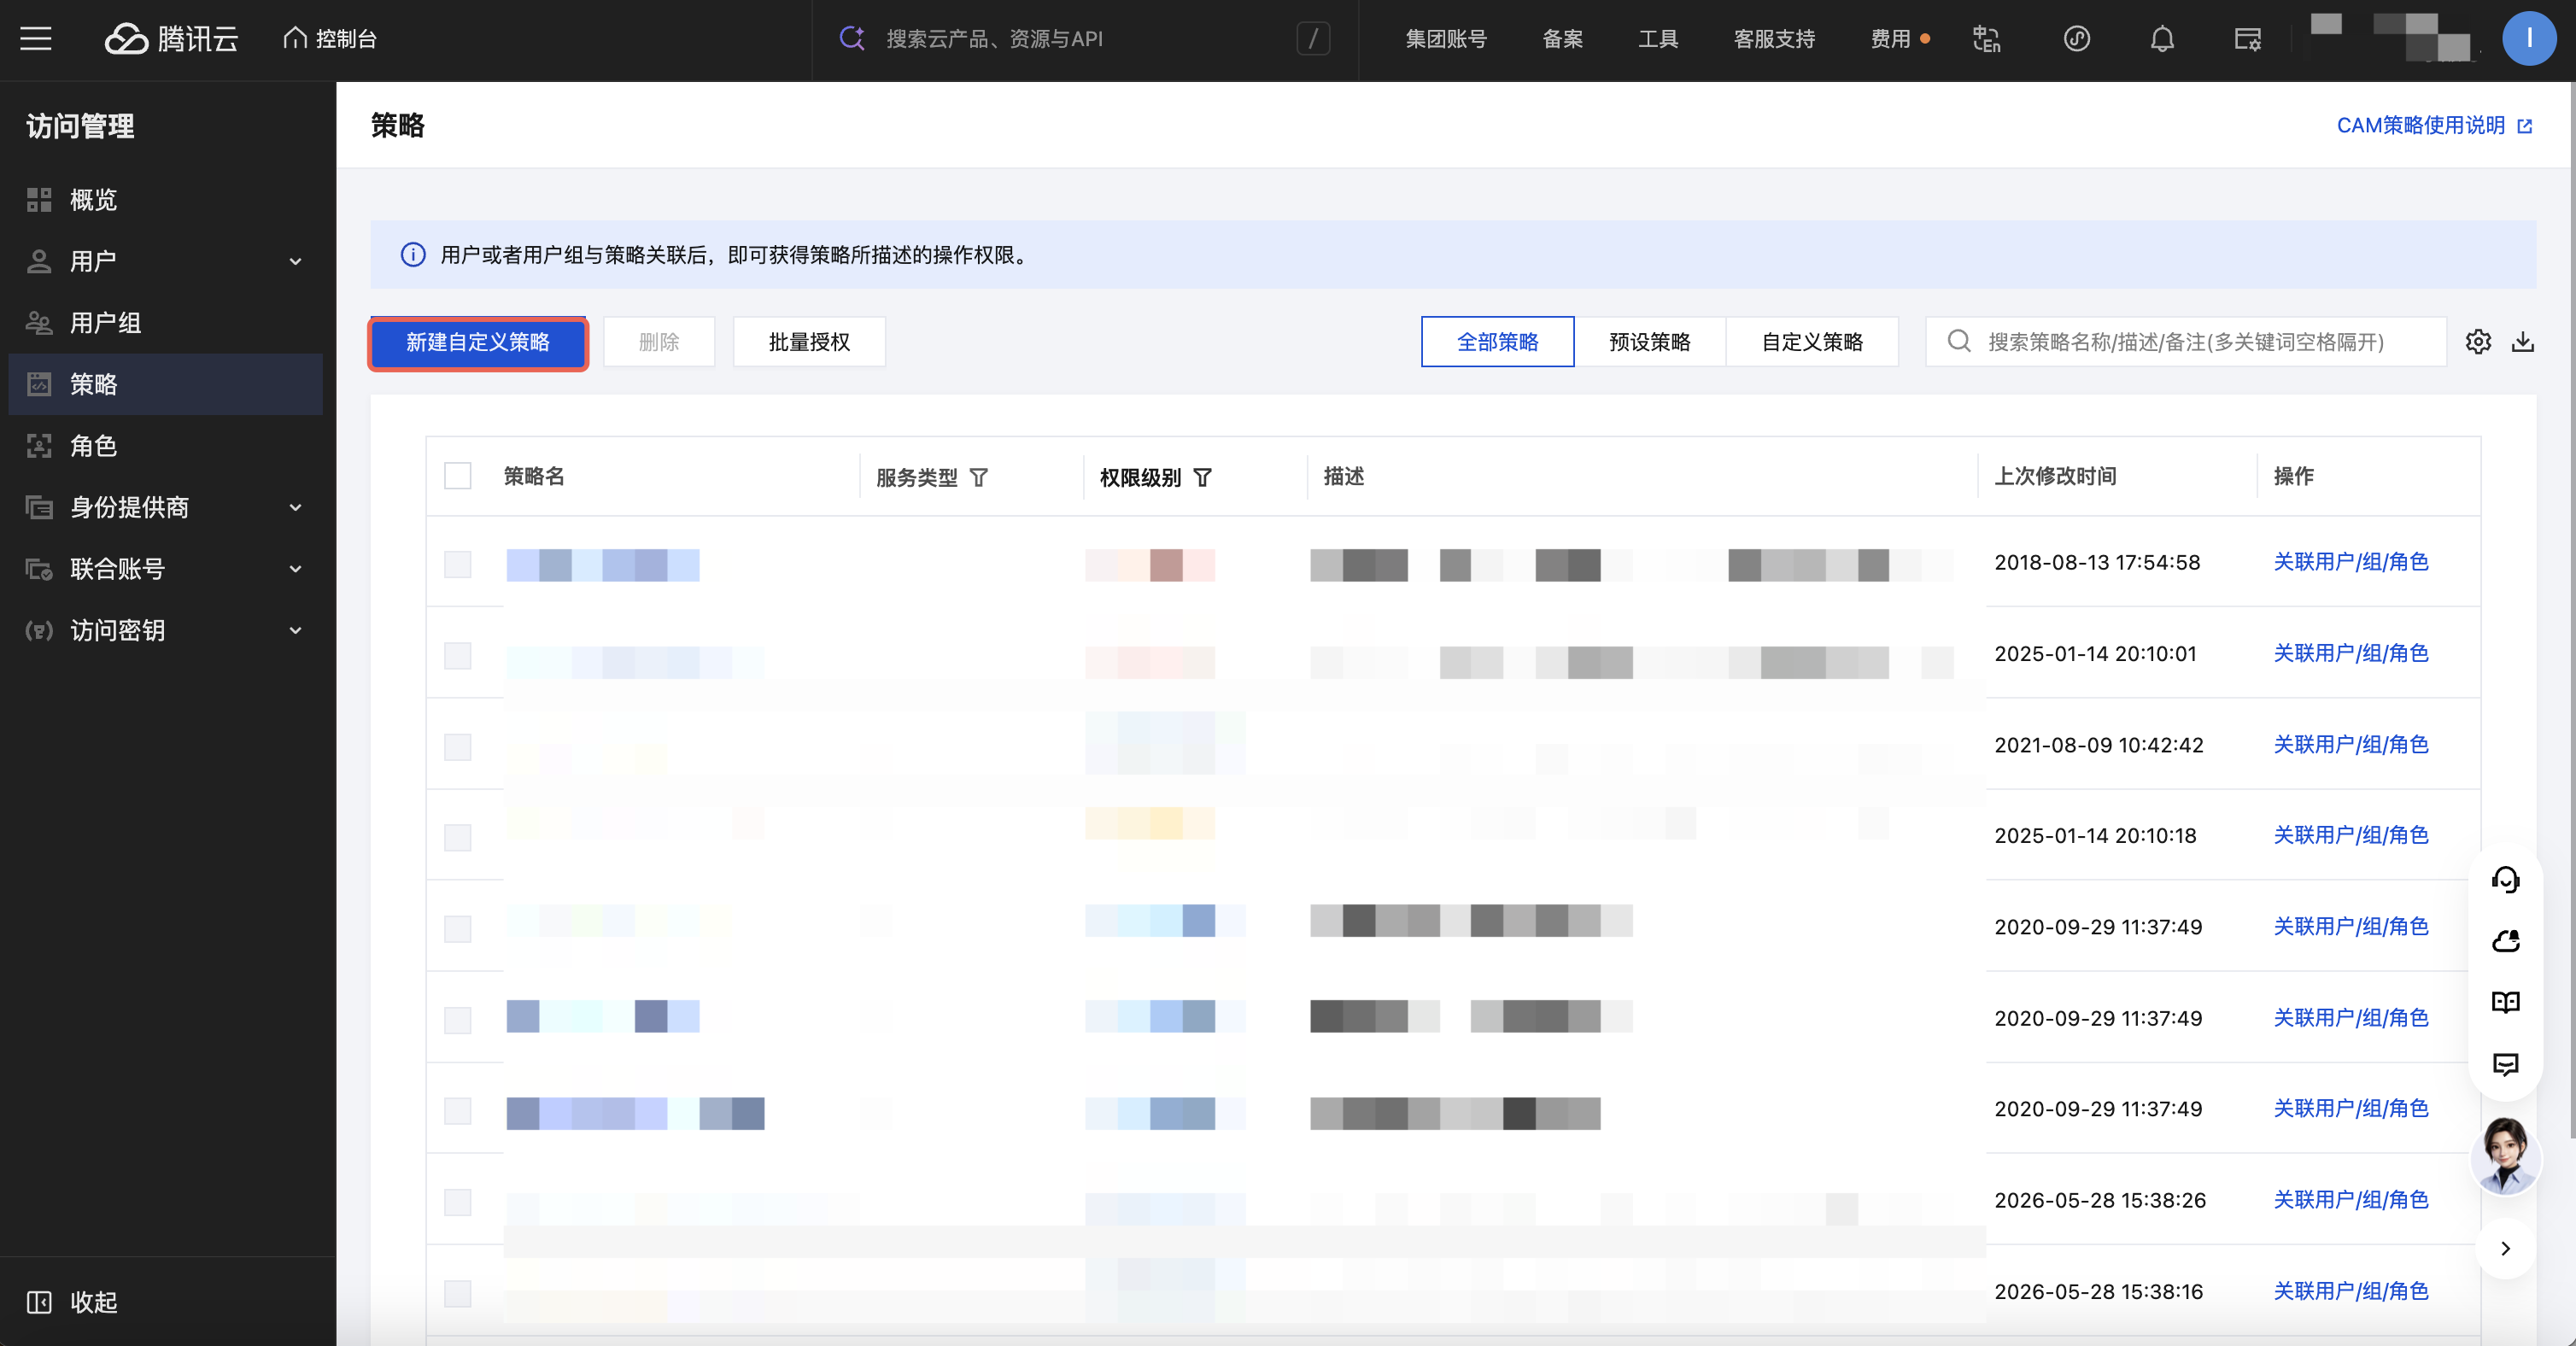Open table column settings gear
2576x1346 pixels.
tap(2478, 342)
